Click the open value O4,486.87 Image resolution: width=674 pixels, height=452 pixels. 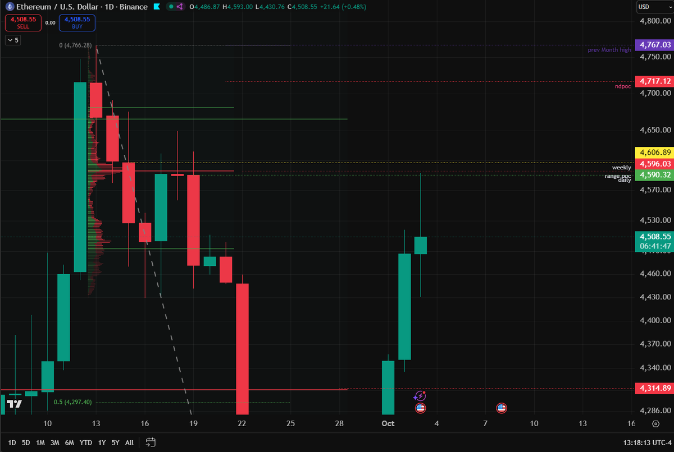pyautogui.click(x=206, y=7)
